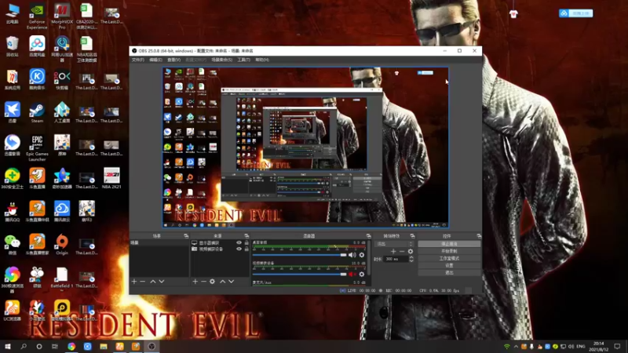Open the 编辑(E) menu
628x353 pixels.
(x=155, y=60)
